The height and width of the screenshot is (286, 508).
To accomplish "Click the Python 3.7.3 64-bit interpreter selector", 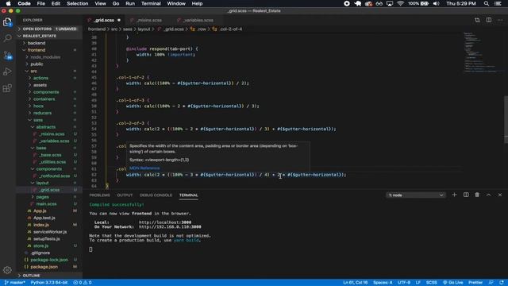I will point(49,283).
